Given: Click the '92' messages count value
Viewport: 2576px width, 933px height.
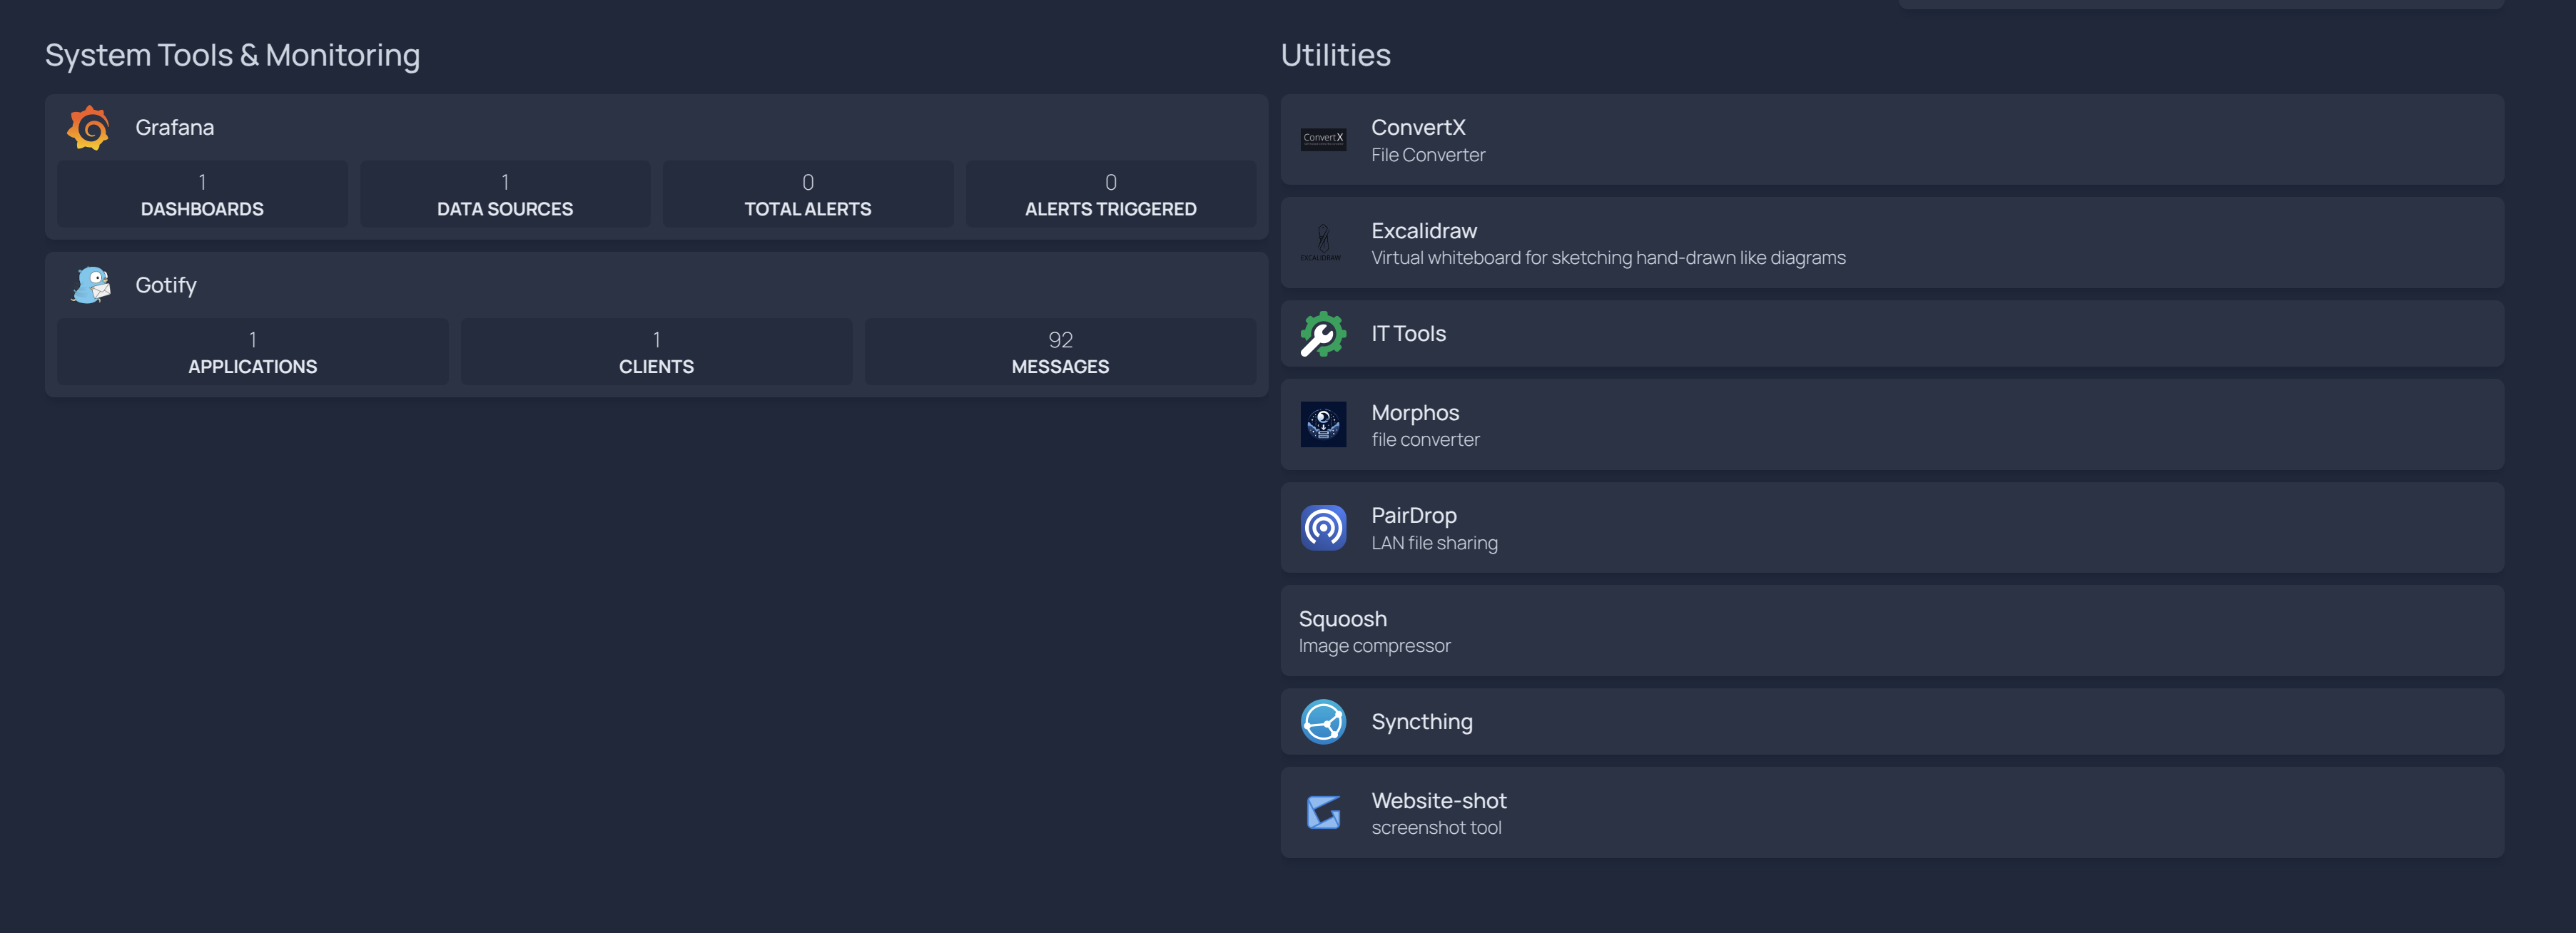Looking at the screenshot, I should click(x=1060, y=340).
